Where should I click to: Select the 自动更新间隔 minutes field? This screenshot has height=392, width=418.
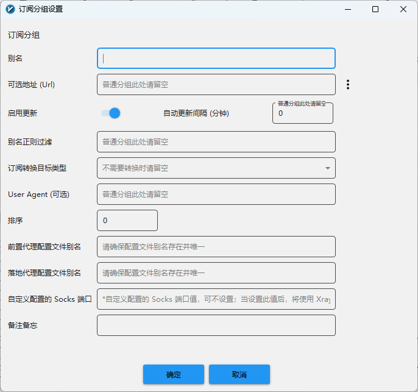[302, 113]
